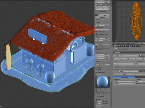Toggle Lattice modifier render camera icon
Image resolution: width=145 pixels, height=108 pixels.
point(140,56)
